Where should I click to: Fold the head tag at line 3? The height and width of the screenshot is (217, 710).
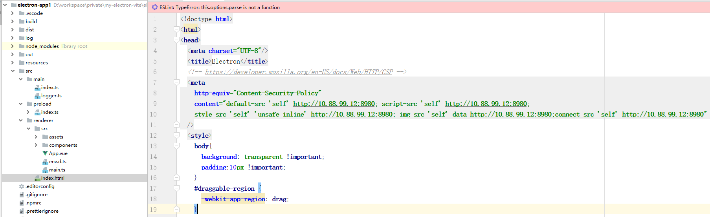coord(176,40)
